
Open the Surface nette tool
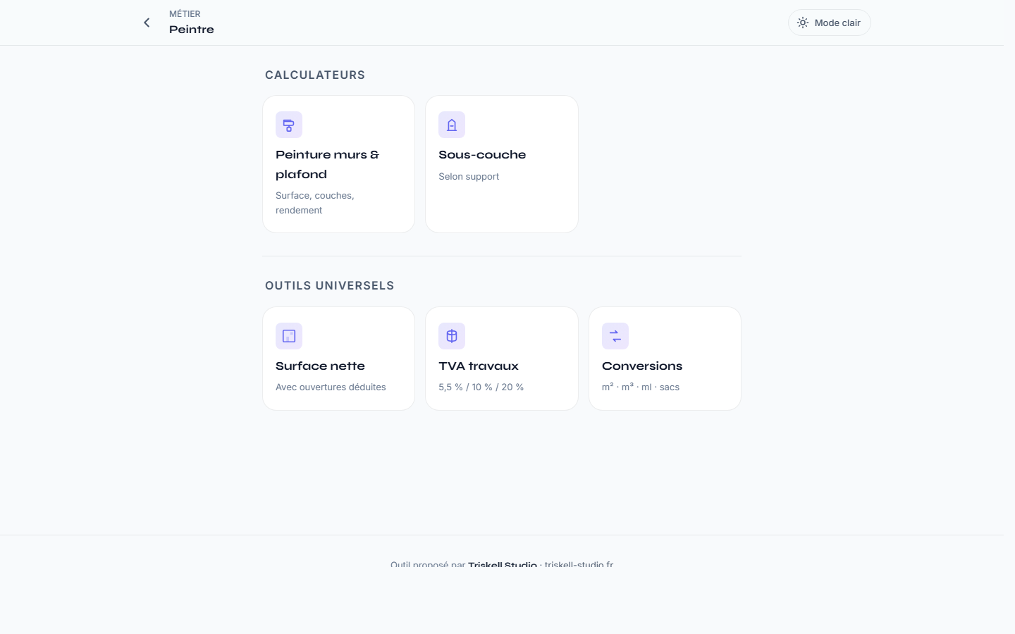click(x=338, y=359)
